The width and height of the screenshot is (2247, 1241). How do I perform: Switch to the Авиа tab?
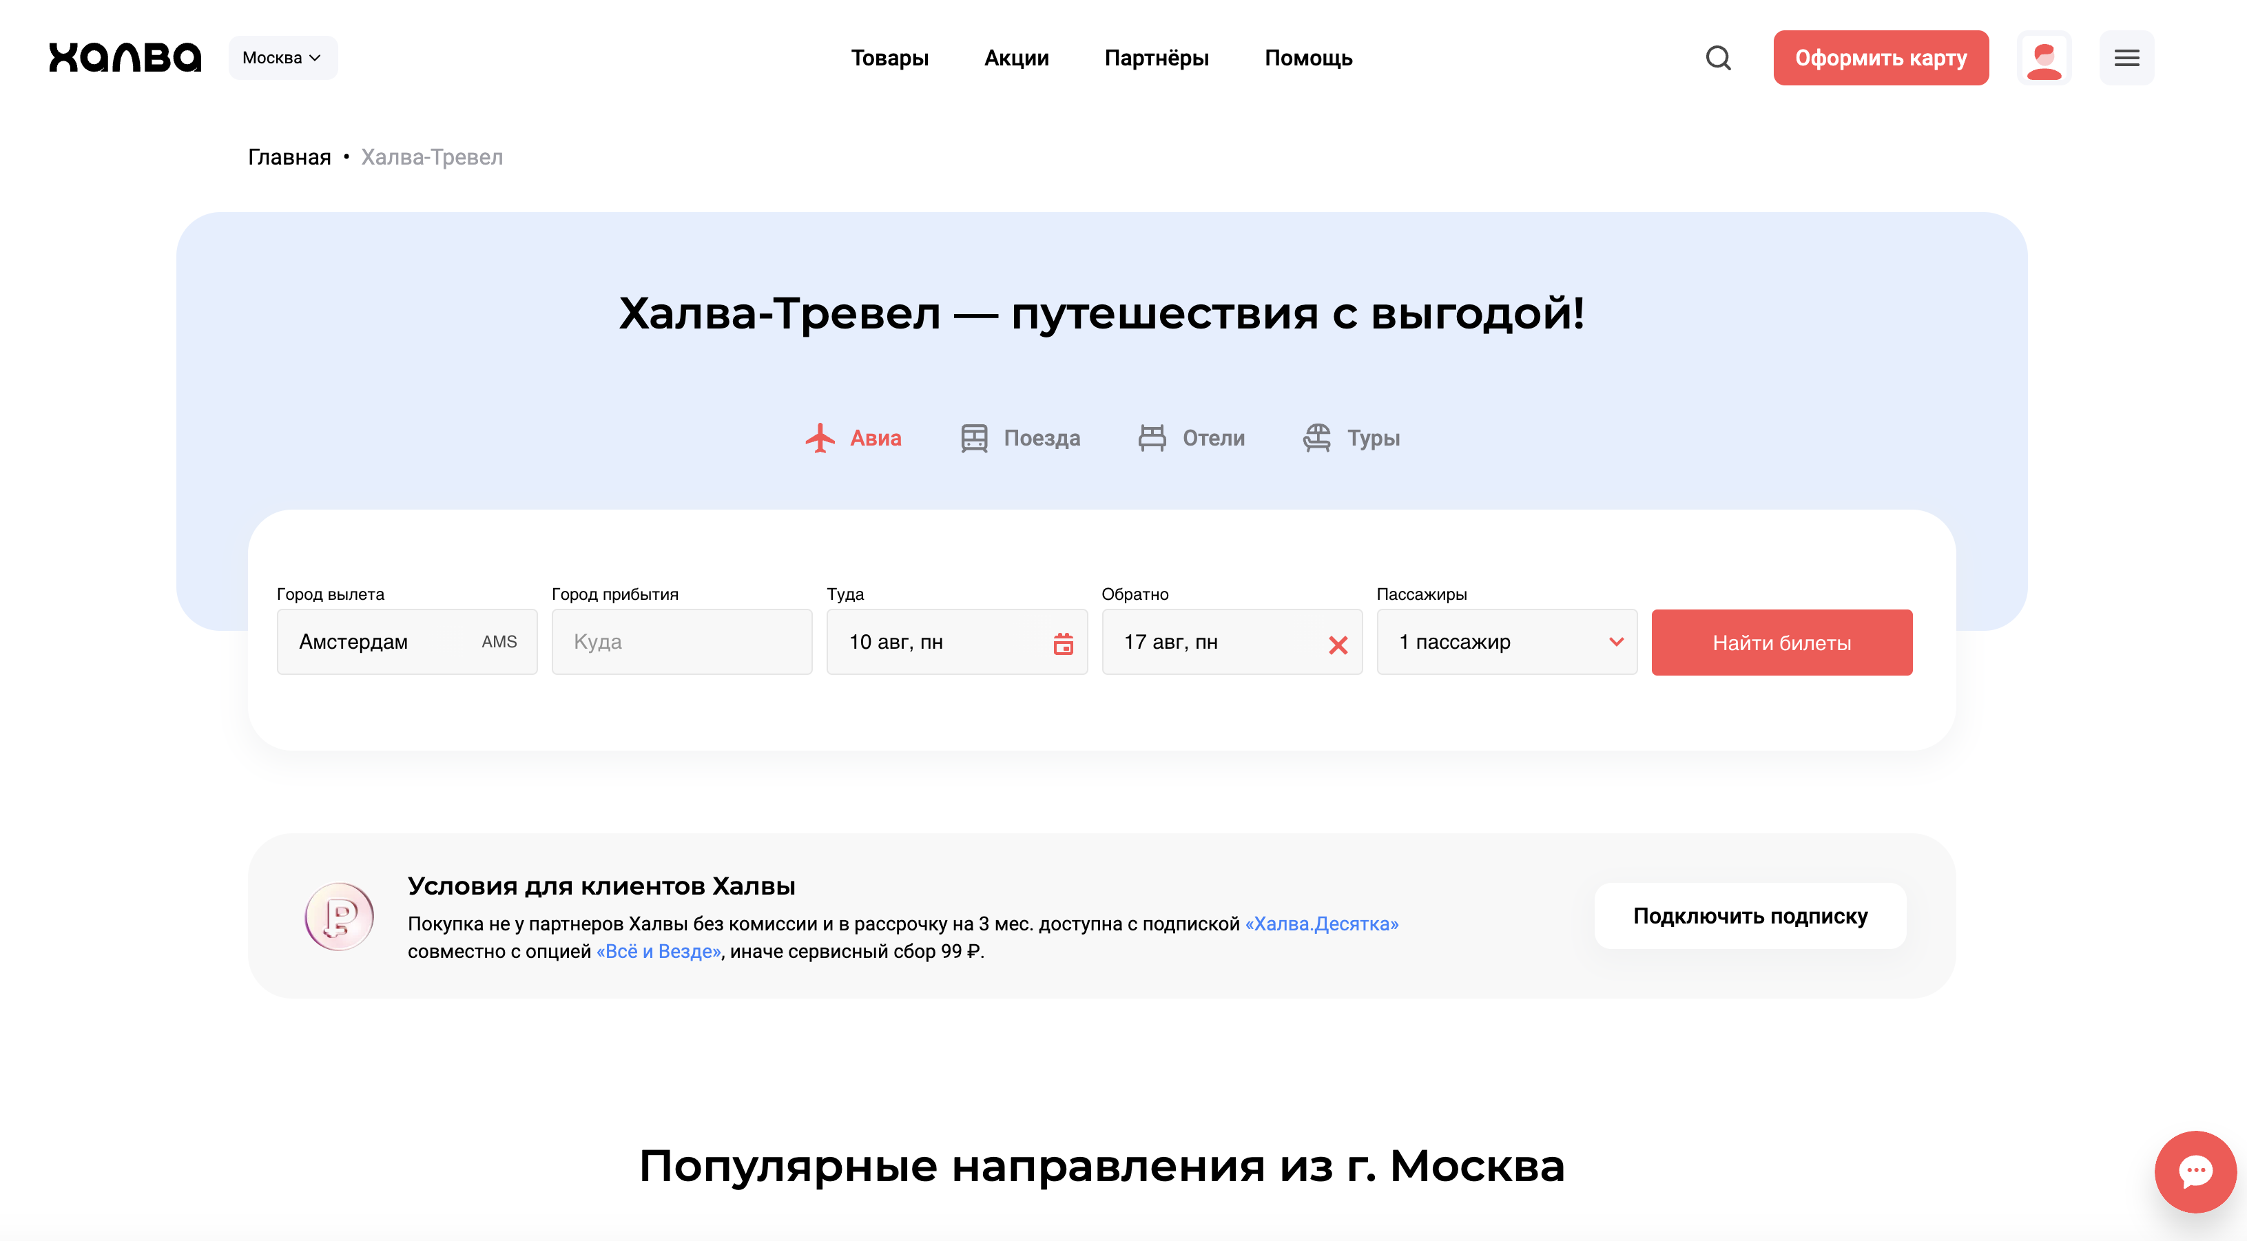tap(853, 438)
